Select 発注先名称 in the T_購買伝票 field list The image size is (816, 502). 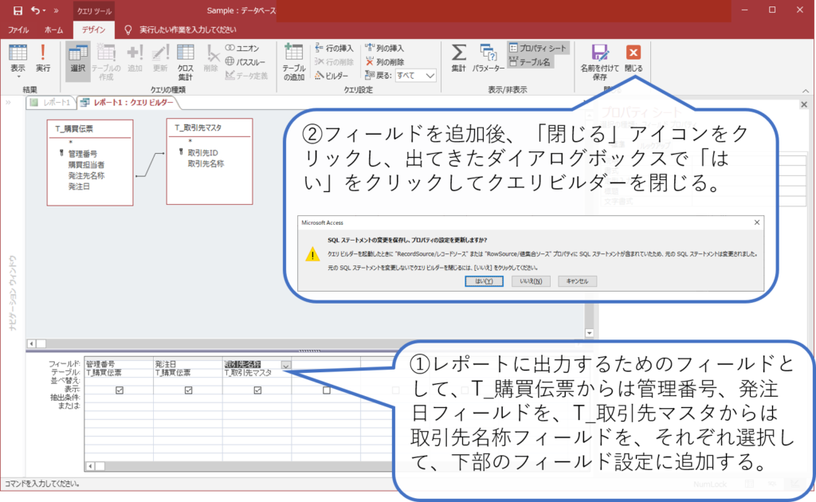[86, 176]
